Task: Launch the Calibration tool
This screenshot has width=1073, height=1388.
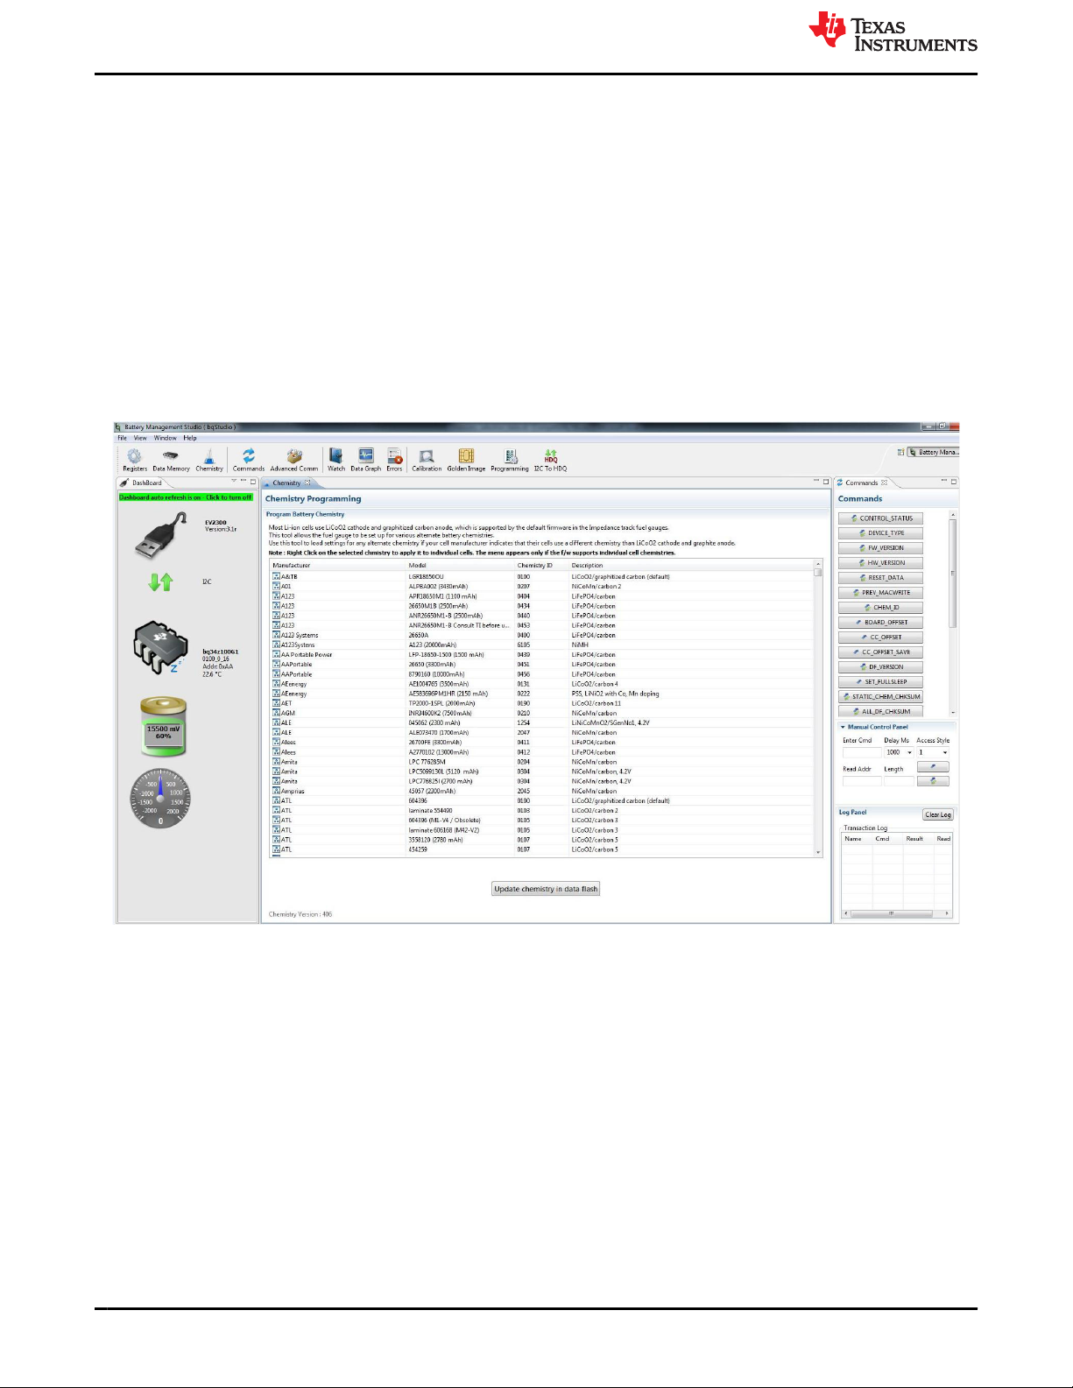Action: point(427,458)
